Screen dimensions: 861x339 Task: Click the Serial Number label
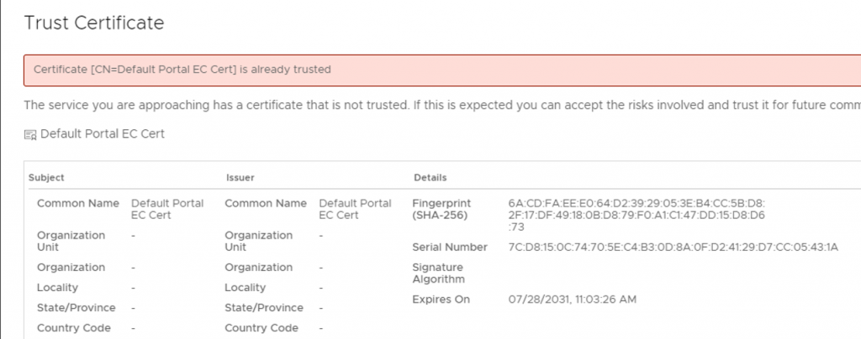click(450, 248)
